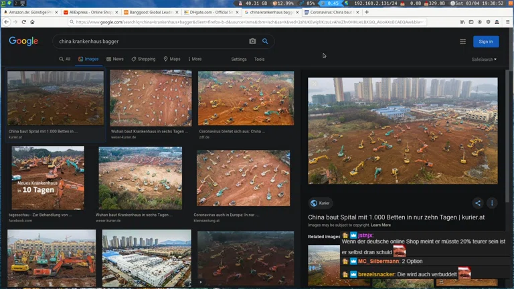The height and width of the screenshot is (289, 514).
Task: Expand the More search categories menu
Action: click(x=194, y=59)
